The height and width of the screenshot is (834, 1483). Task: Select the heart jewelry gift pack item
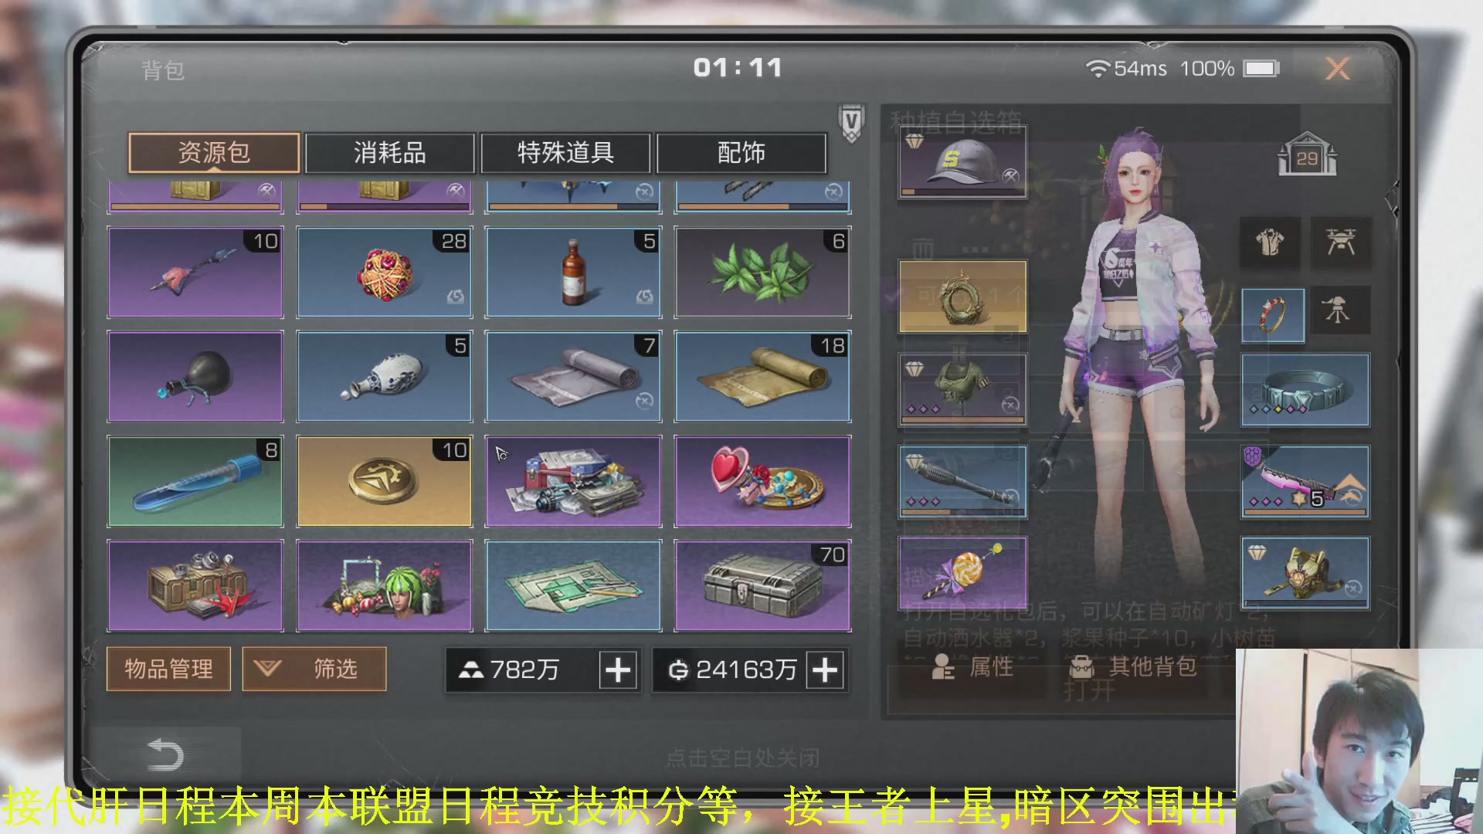pos(762,481)
